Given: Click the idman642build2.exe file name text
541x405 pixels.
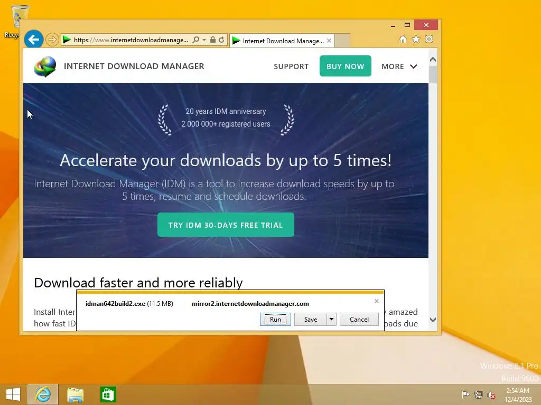Looking at the screenshot, I should pos(115,304).
